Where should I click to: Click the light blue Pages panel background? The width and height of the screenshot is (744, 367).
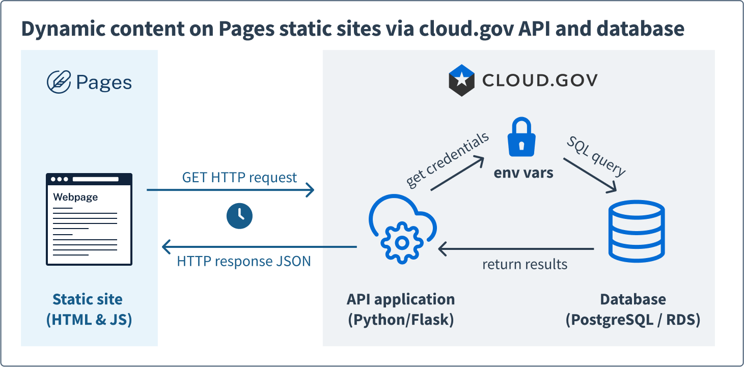click(x=89, y=132)
